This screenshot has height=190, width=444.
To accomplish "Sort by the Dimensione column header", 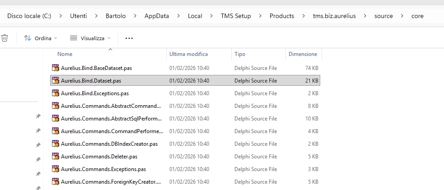I will [303, 54].
